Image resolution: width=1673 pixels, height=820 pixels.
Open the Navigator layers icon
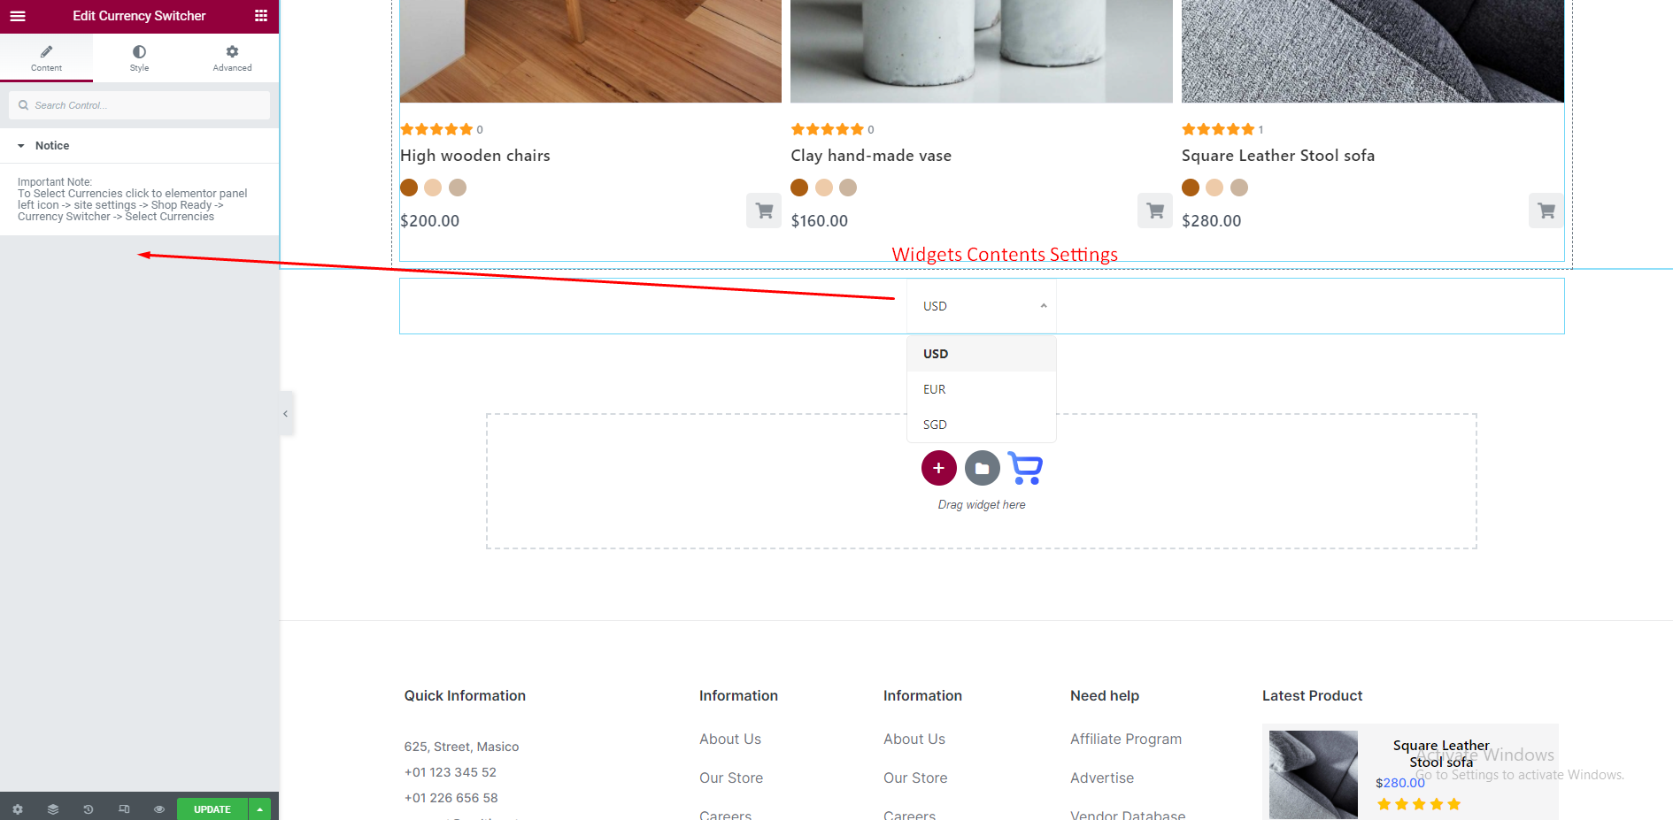[53, 809]
